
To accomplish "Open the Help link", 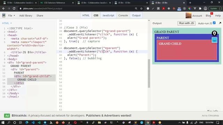I will point(218,16).
